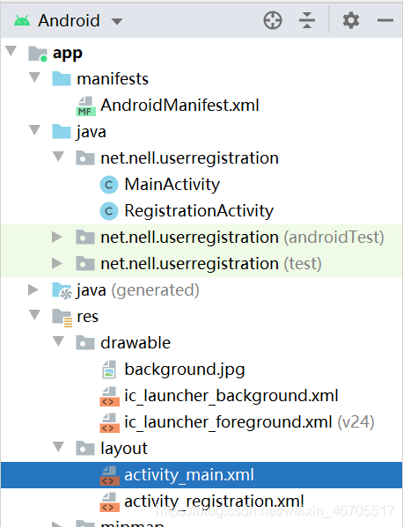
Task: Open the gear settings options icon
Action: [351, 20]
